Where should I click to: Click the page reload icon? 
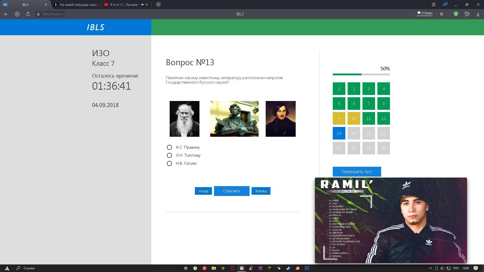click(x=28, y=14)
